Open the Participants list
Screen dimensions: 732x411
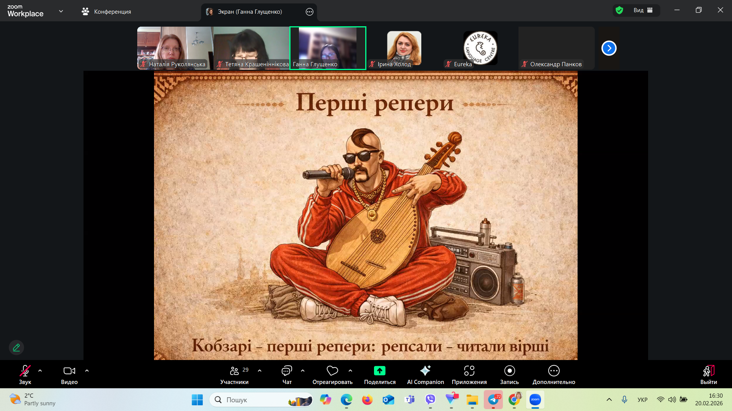(234, 374)
